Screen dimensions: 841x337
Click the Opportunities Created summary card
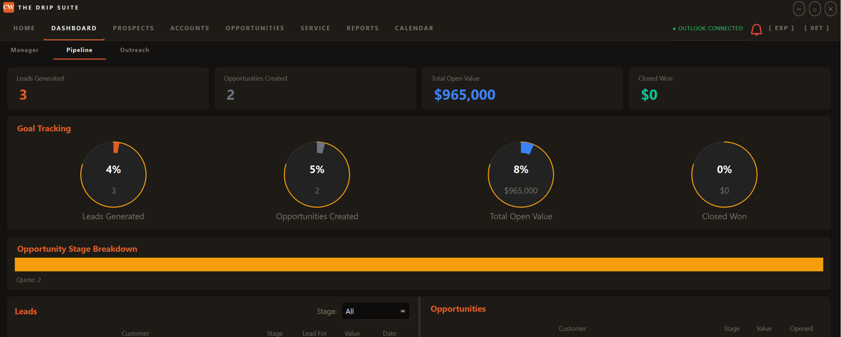[315, 89]
